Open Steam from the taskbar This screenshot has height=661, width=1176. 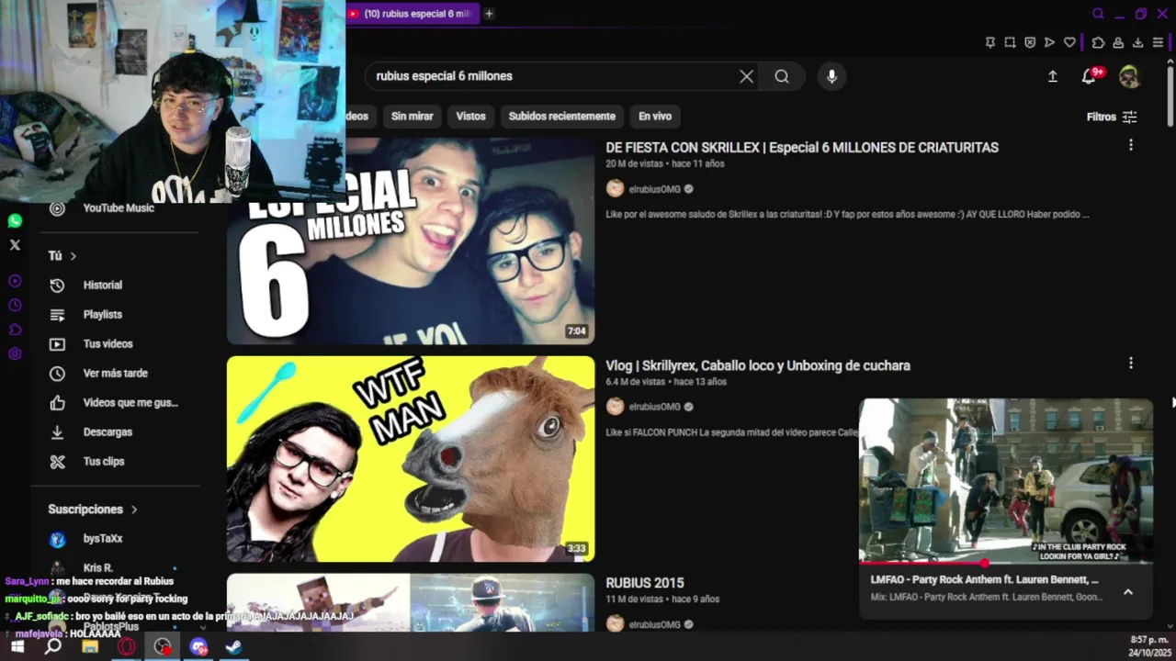coord(234,647)
